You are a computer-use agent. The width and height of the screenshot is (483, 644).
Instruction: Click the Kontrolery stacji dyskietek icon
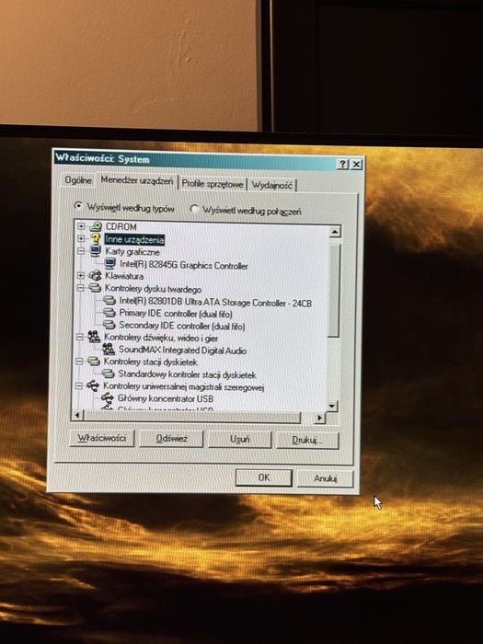[94, 362]
